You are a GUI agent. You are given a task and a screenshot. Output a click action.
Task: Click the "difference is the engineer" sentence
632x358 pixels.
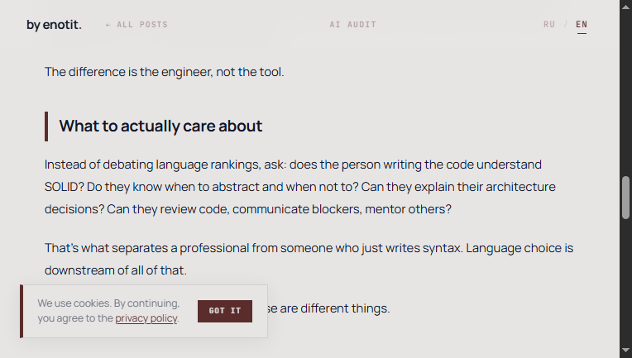[x=164, y=72]
